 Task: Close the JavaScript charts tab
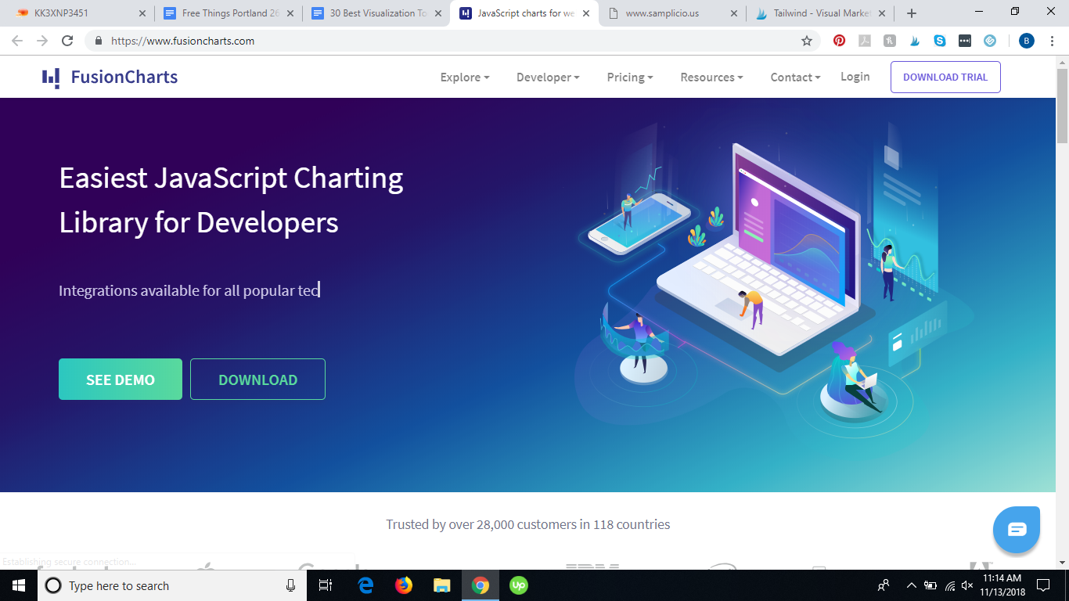point(586,13)
